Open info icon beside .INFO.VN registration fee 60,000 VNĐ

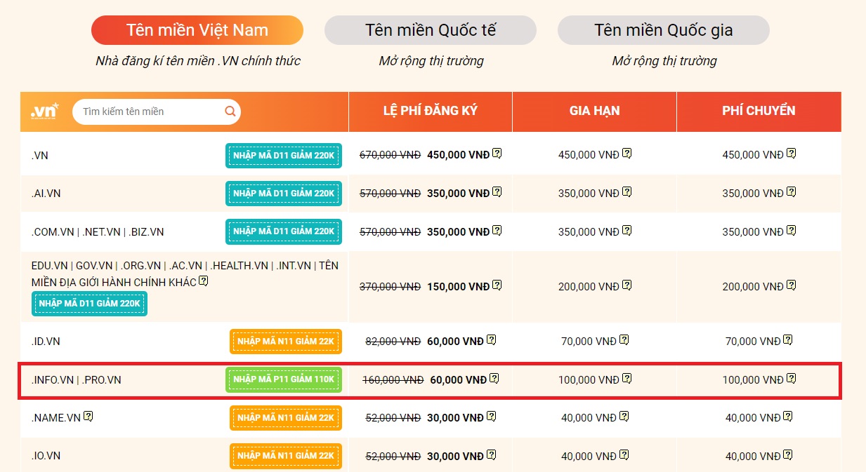click(x=494, y=378)
